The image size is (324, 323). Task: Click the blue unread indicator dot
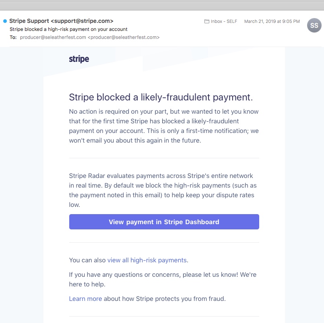point(5,21)
